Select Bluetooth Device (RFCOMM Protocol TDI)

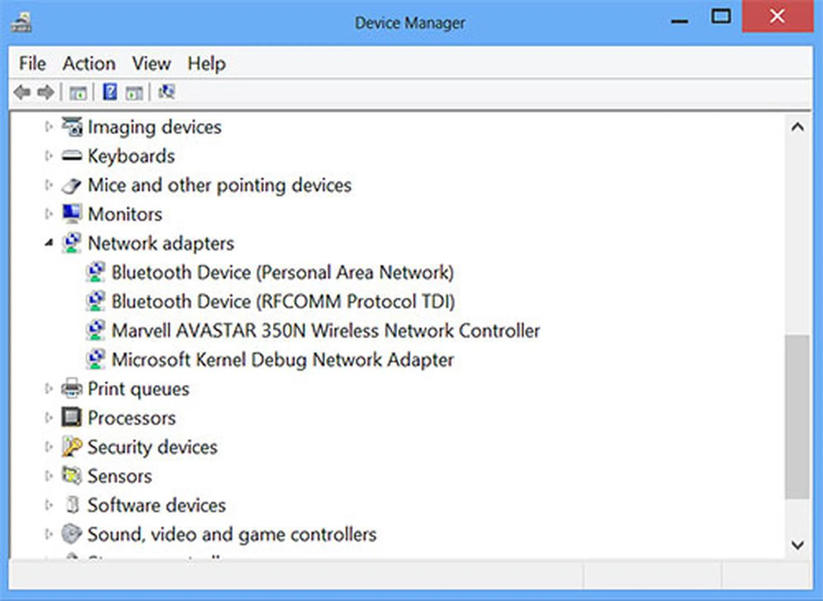283,301
